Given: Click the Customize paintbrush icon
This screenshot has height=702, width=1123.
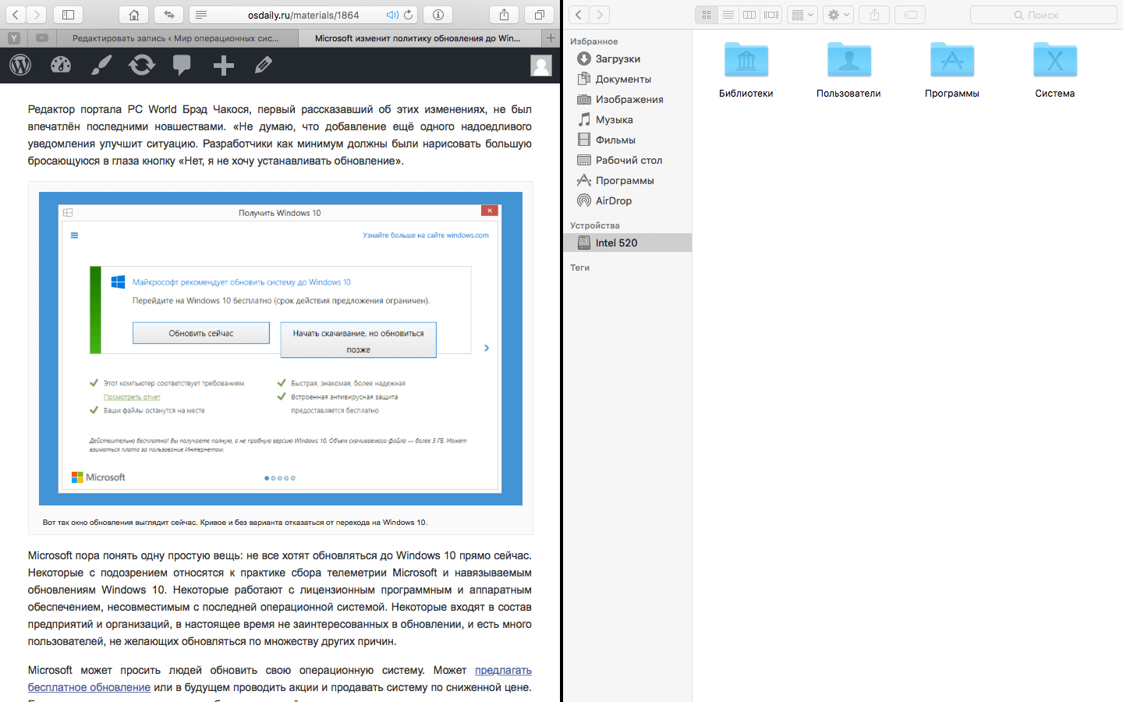Looking at the screenshot, I should (101, 66).
